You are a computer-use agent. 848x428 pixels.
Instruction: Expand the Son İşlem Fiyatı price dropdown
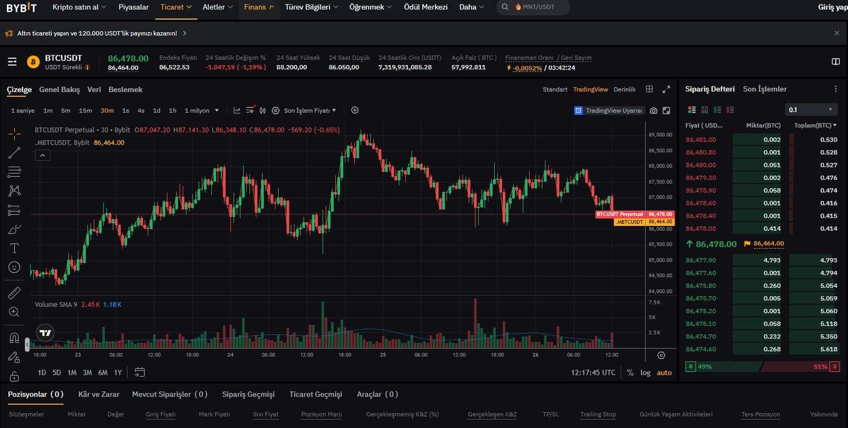tap(310, 111)
